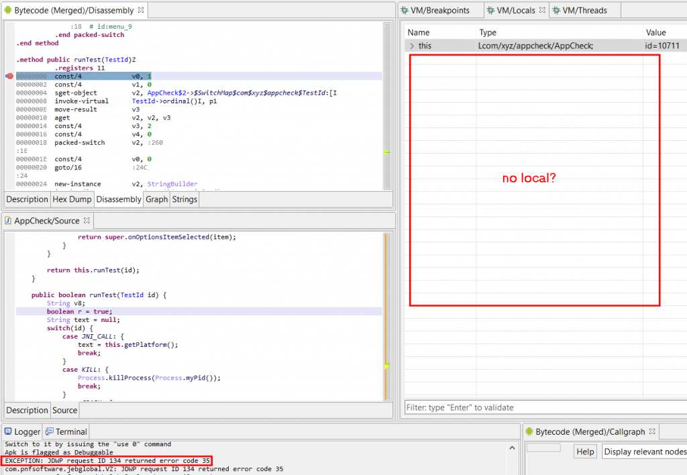Viewport: 687px width, 475px height.
Task: Switch to the Terminal tab
Action: click(66, 431)
